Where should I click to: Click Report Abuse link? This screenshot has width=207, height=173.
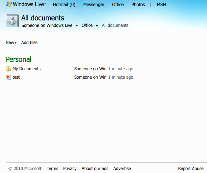tap(191, 168)
